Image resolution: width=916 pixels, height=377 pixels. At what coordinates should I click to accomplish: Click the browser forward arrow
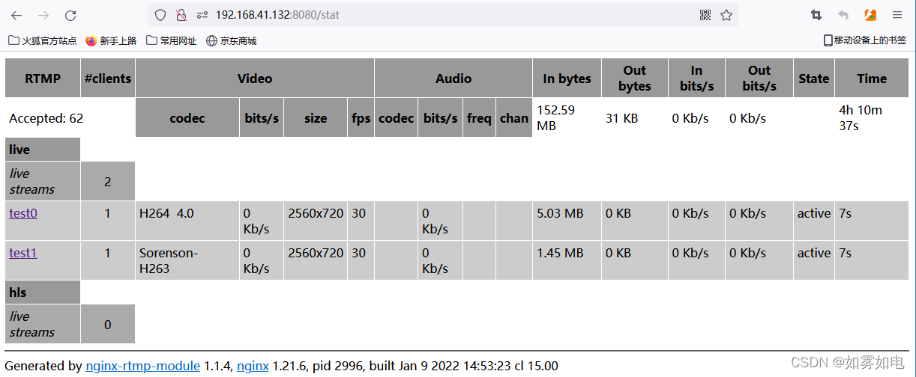click(43, 15)
